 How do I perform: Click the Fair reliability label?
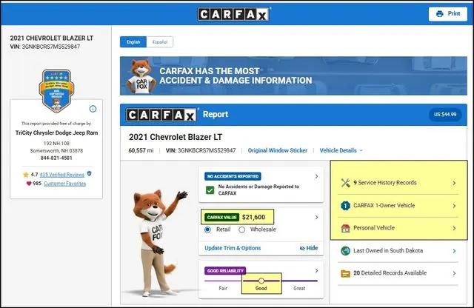(223, 288)
